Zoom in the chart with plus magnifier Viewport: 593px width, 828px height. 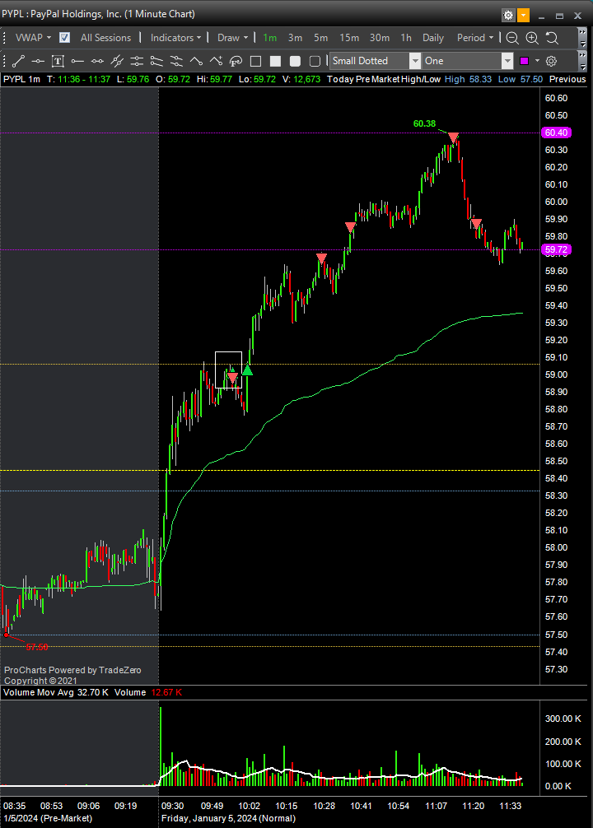point(532,38)
